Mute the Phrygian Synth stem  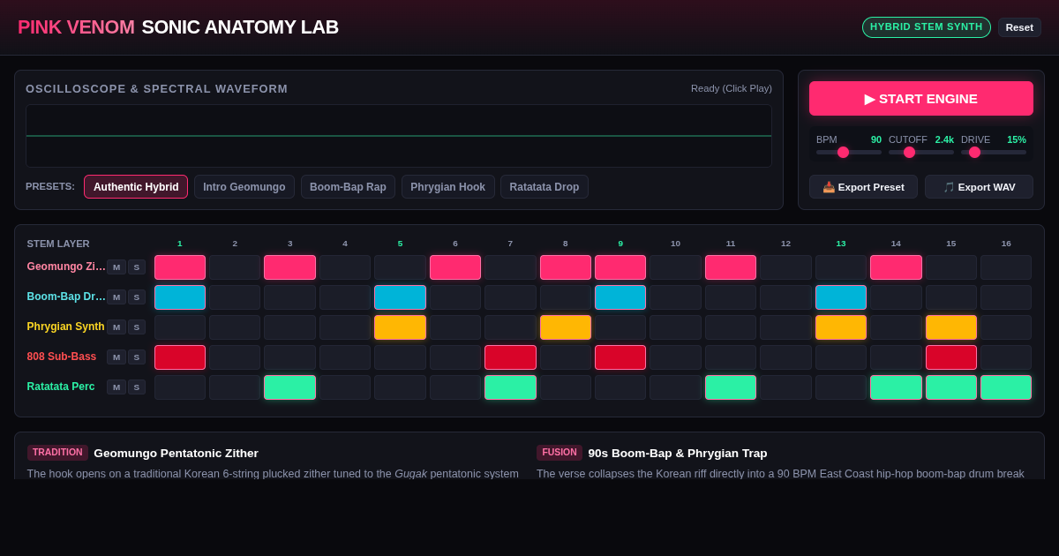coord(116,327)
